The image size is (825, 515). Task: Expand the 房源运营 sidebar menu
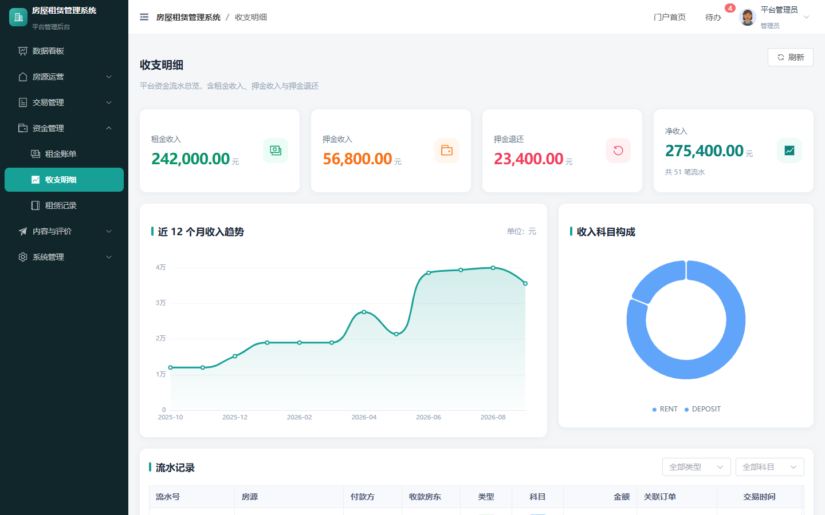64,77
